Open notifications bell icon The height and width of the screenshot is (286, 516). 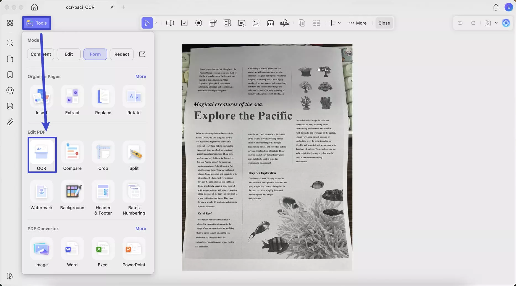[x=496, y=7]
